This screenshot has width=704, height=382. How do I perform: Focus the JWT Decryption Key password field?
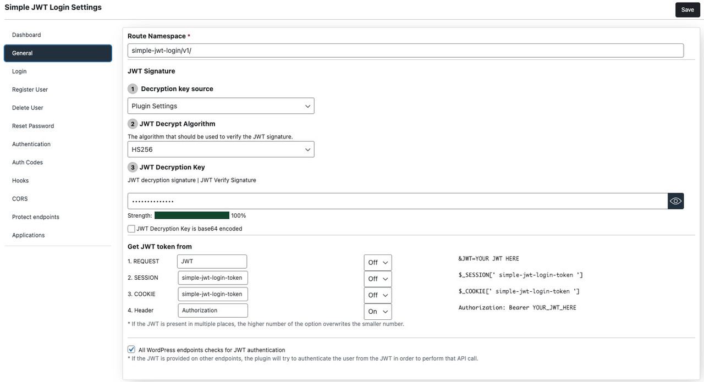pos(398,201)
